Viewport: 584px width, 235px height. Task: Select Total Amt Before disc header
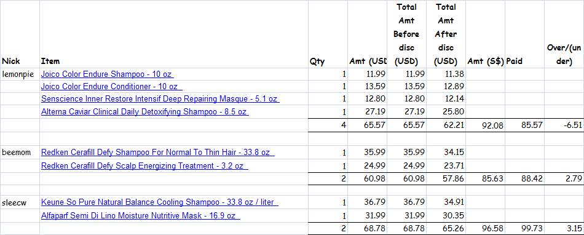pyautogui.click(x=407, y=34)
